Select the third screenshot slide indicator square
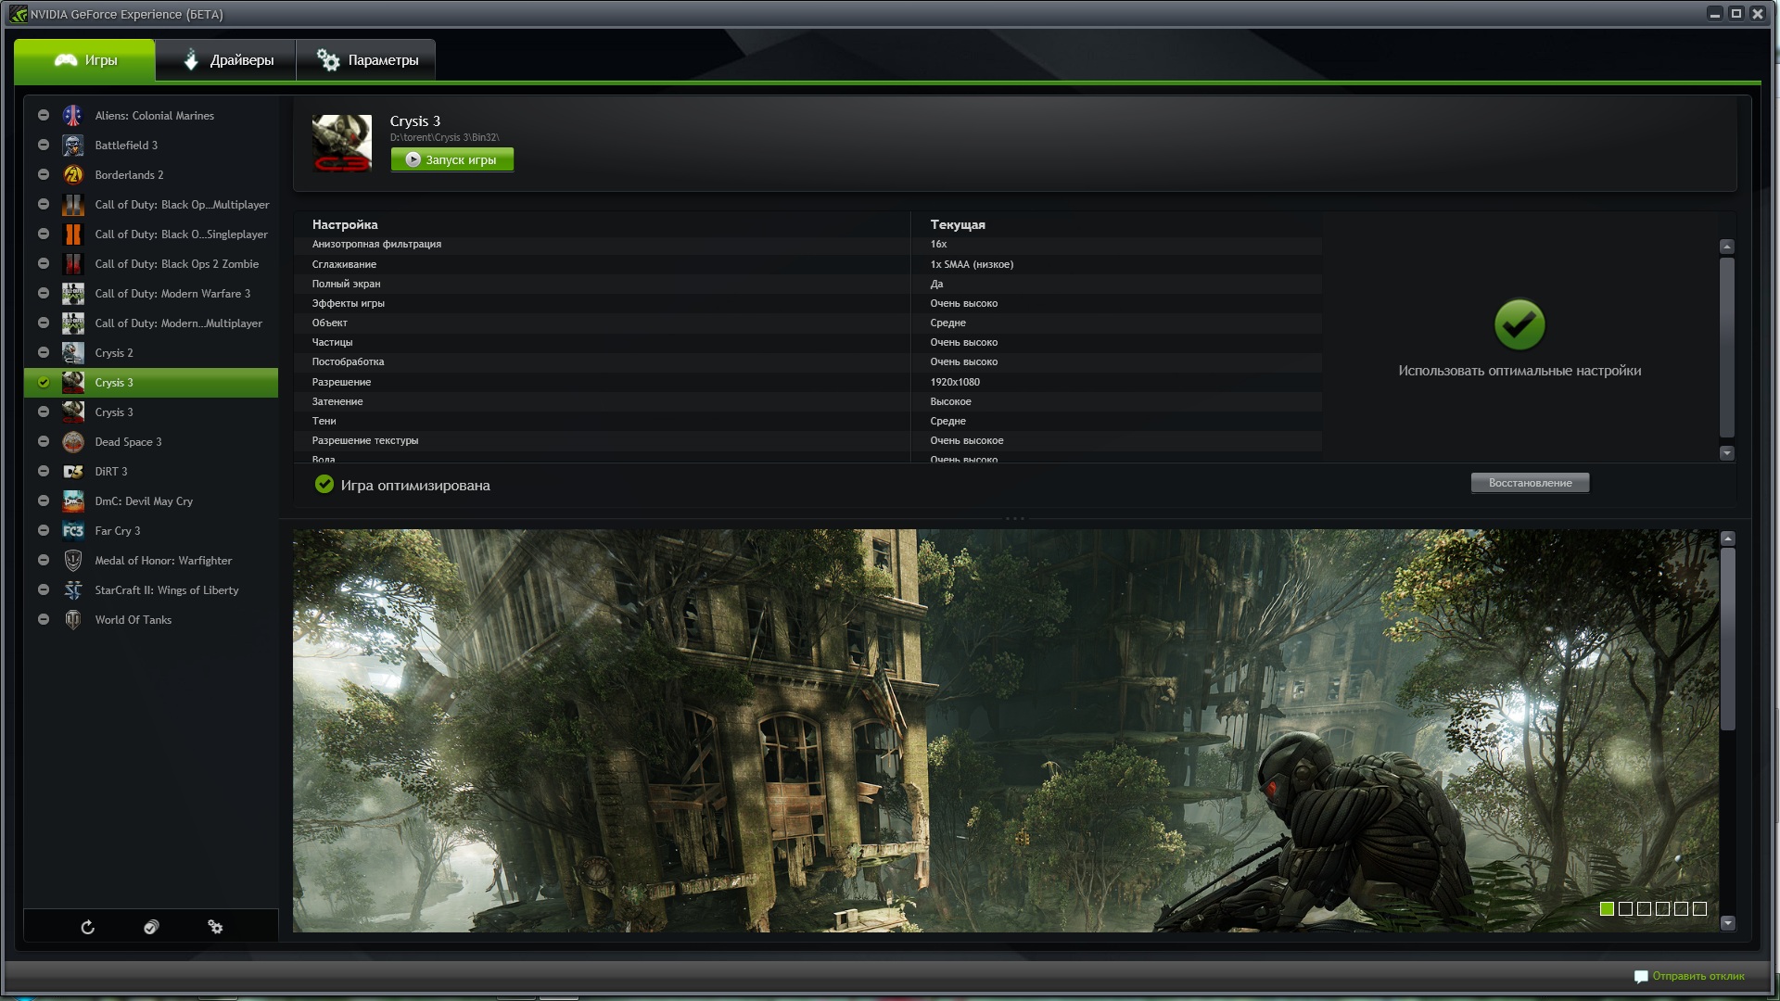Image resolution: width=1780 pixels, height=1001 pixels. click(1644, 909)
